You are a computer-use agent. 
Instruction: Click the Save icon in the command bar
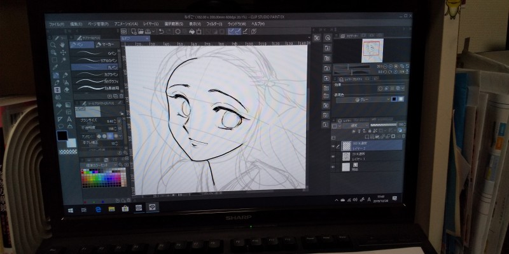point(148,31)
